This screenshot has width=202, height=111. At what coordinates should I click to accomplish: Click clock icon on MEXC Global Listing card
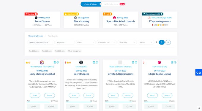pos(175,62)
